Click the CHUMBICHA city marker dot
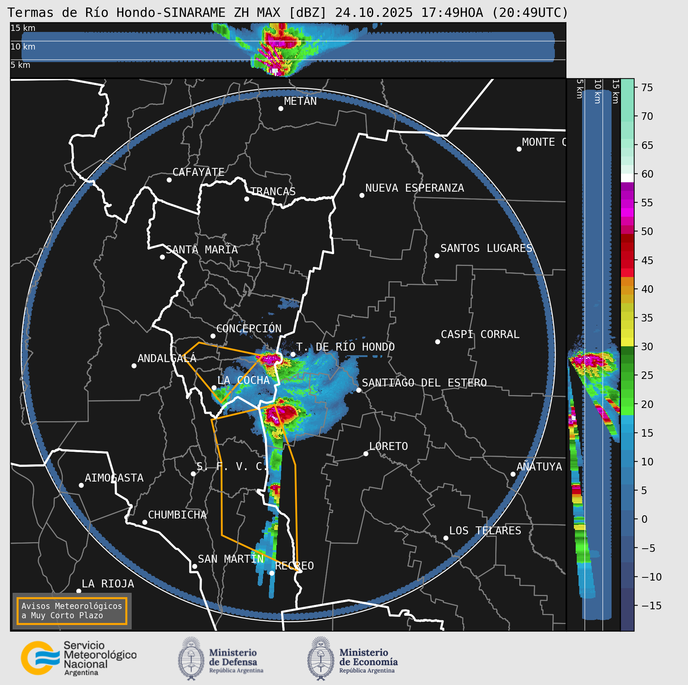688x685 pixels. [145, 522]
